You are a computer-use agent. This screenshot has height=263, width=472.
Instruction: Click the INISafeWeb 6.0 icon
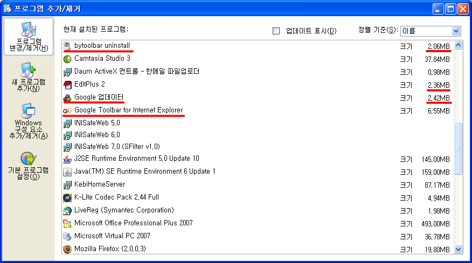pos(67,135)
